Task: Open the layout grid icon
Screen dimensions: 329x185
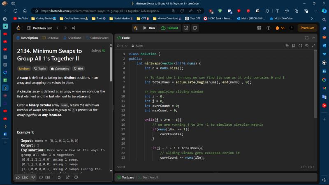Action: coord(259,28)
